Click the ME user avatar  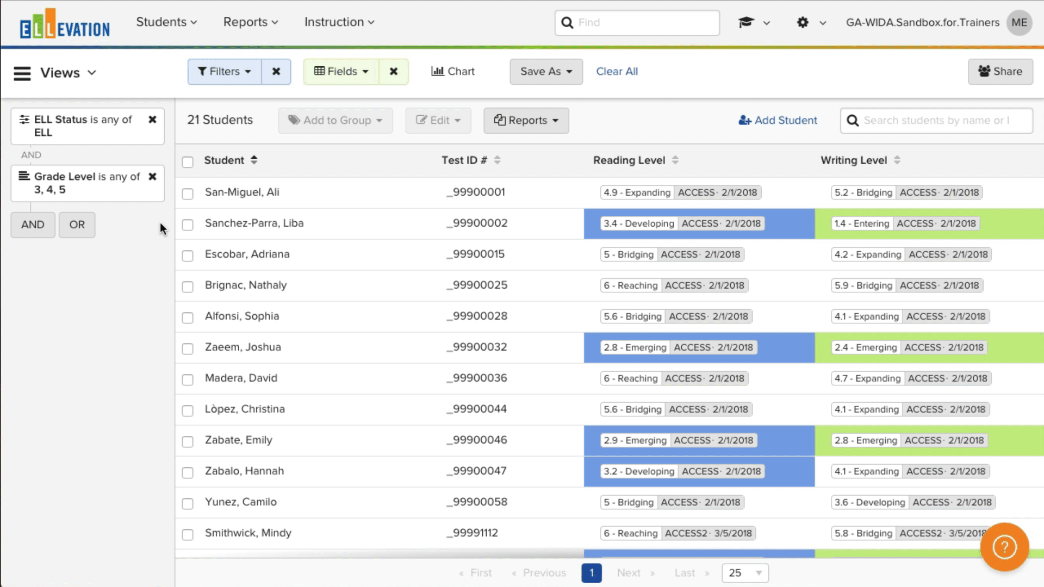1019,22
